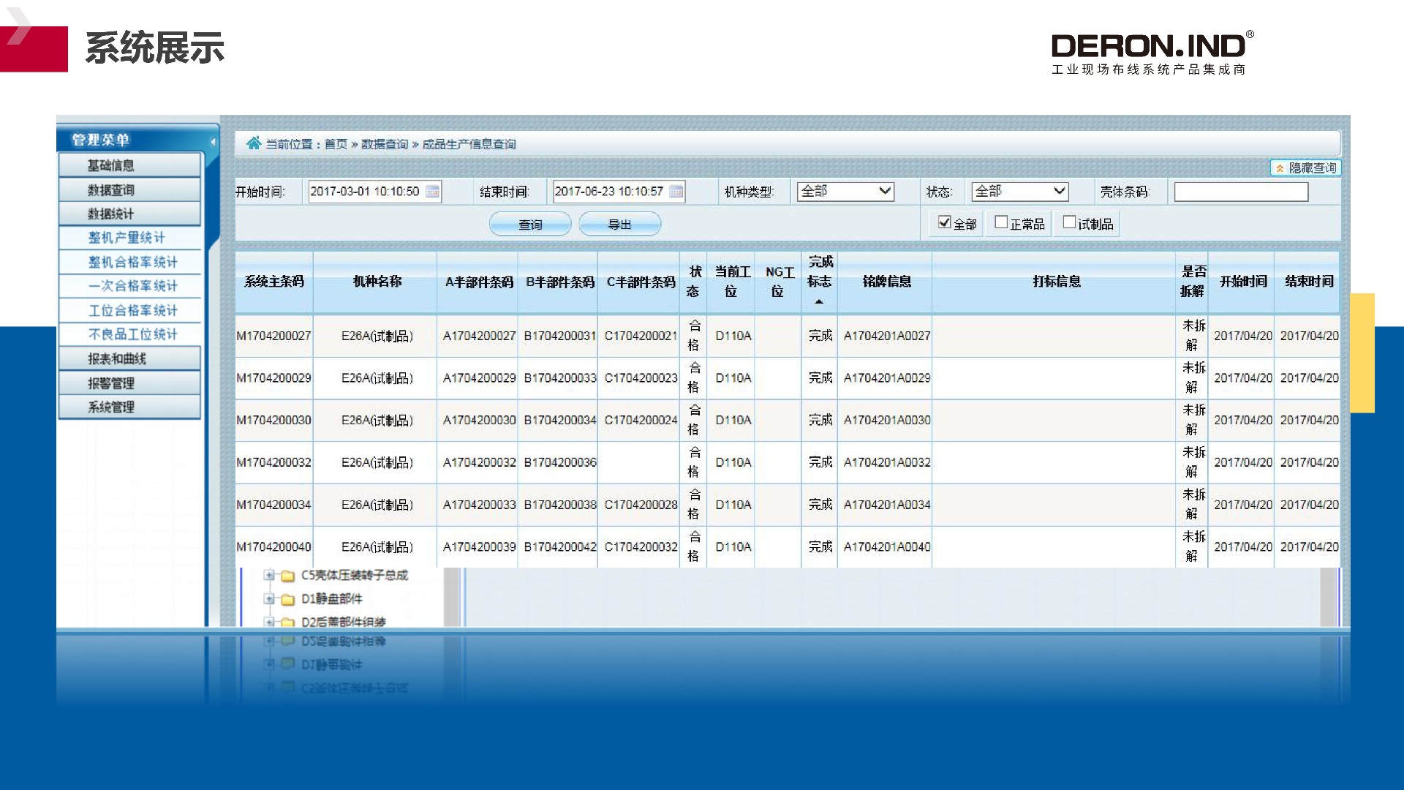
Task: Click sort arrow under 完成标志 header
Action: (819, 302)
